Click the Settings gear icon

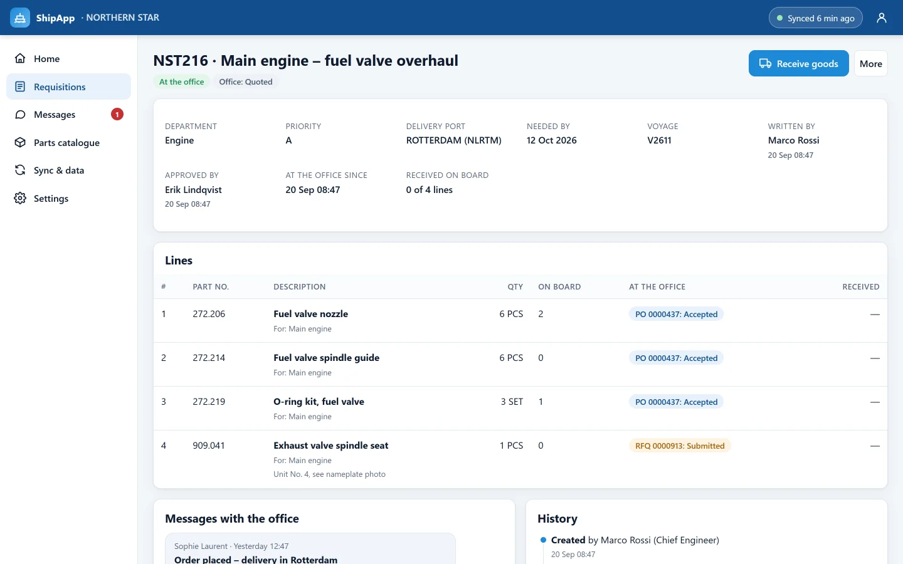pos(20,198)
